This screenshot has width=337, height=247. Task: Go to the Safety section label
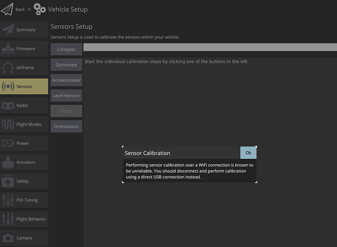click(x=22, y=181)
